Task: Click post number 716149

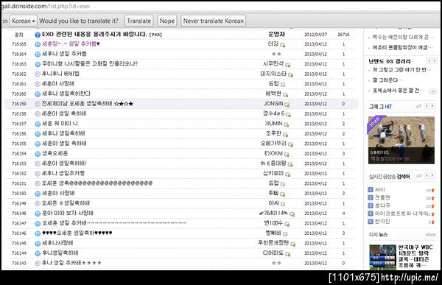Action: 19,203
